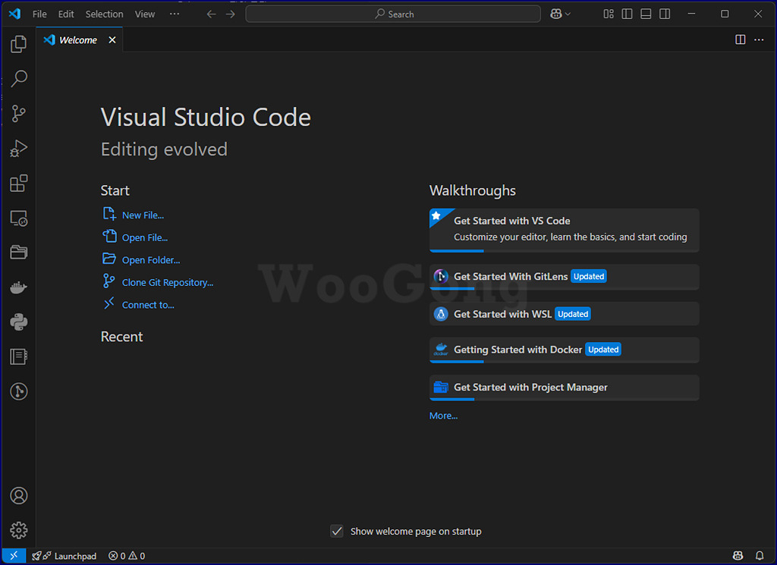Open the Explorer view in activity bar
Screen dimensions: 777x565
click(18, 44)
